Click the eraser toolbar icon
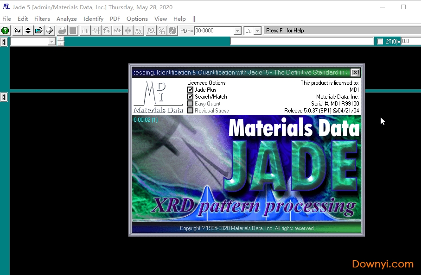This screenshot has width=421, height=275. point(50,30)
